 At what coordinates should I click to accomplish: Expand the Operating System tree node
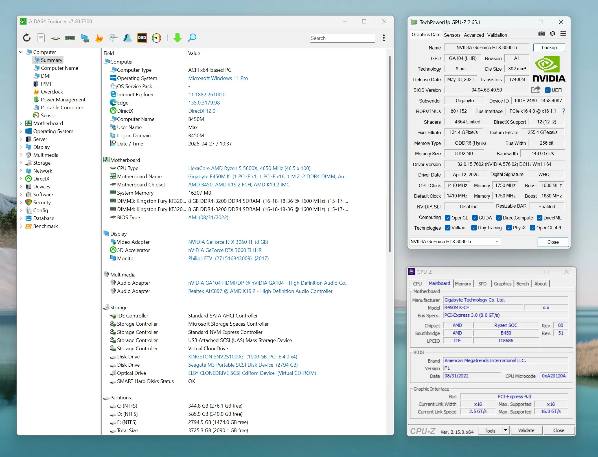pyautogui.click(x=21, y=131)
